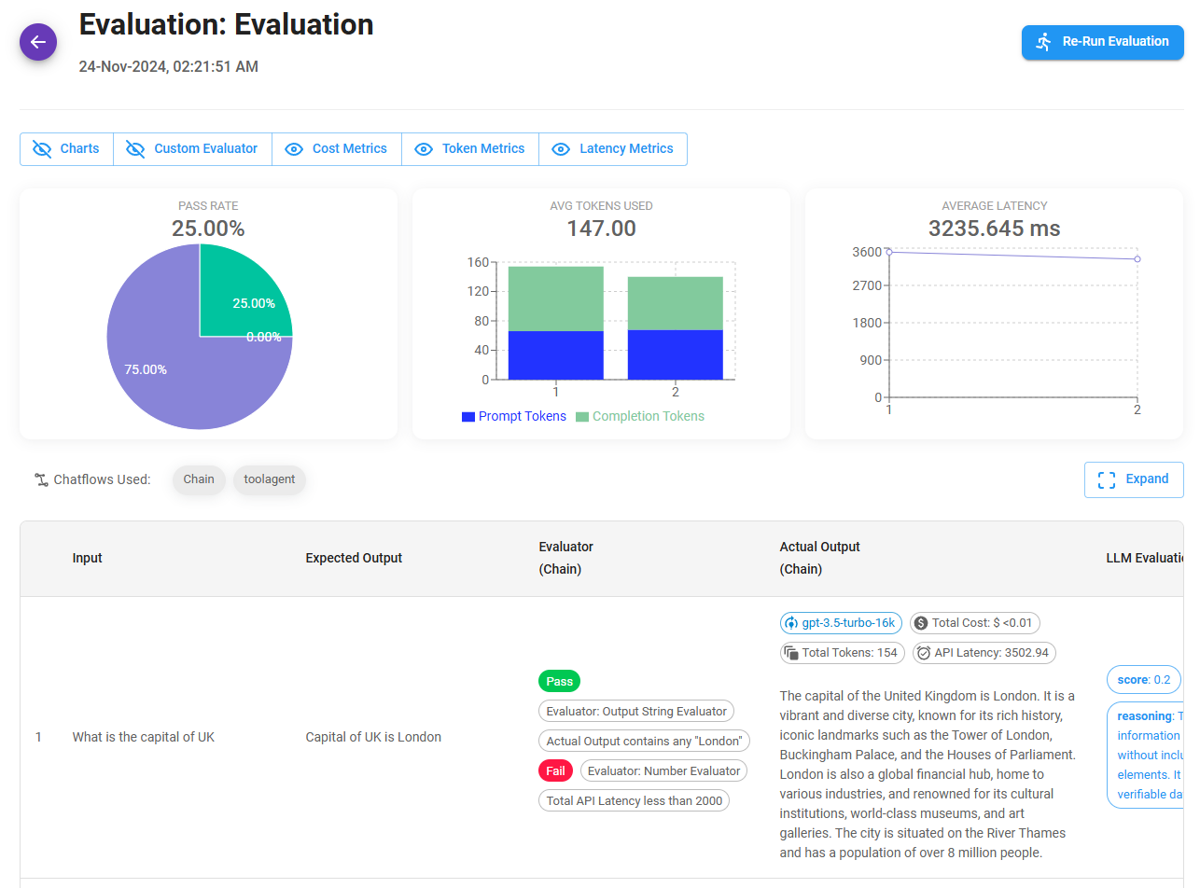
Task: Expand the evaluation results table
Action: 1133,479
